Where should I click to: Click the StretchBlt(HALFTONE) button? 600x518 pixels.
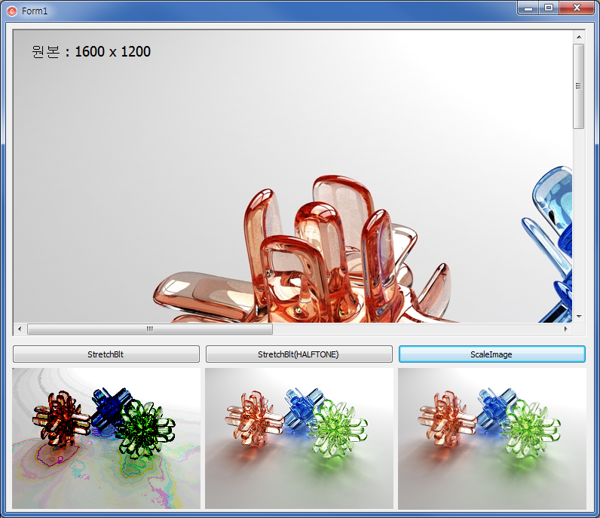click(298, 354)
